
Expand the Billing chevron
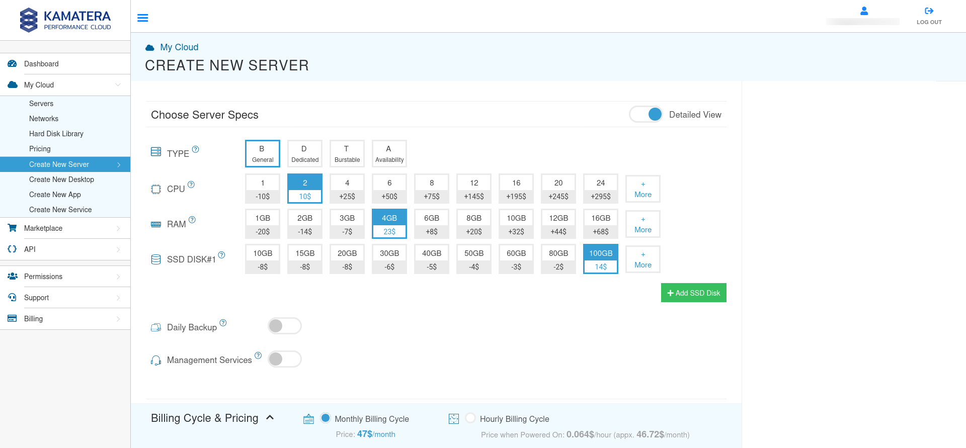[118, 319]
